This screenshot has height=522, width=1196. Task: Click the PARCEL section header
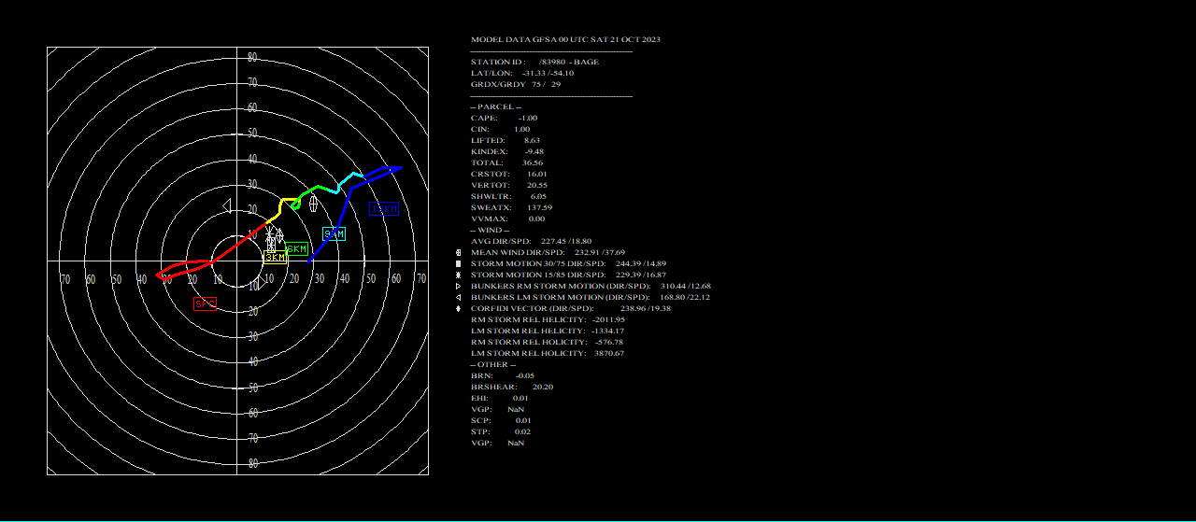pyautogui.click(x=495, y=106)
